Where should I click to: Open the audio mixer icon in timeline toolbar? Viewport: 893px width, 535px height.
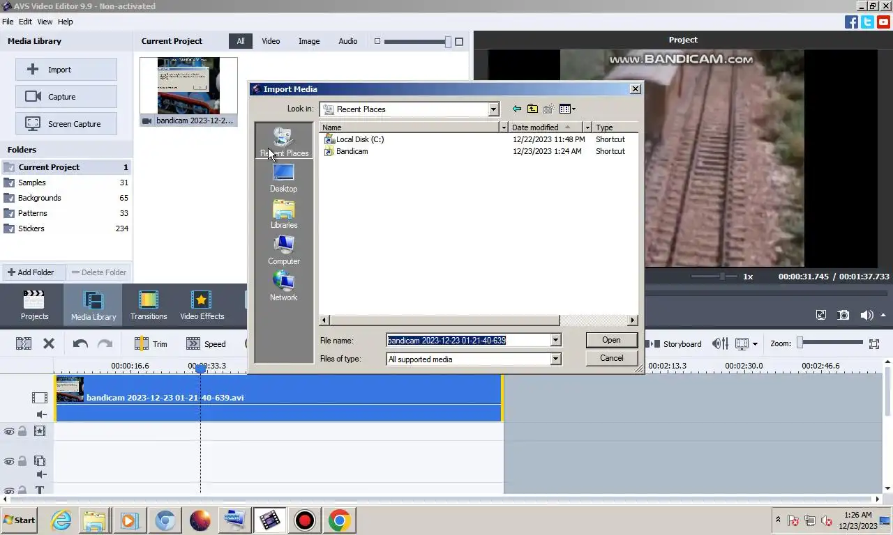click(720, 343)
